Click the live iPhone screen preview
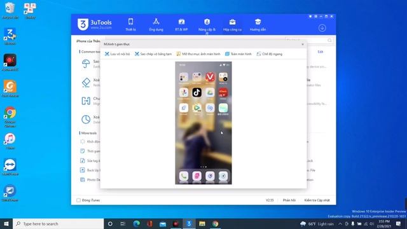 coord(203,123)
